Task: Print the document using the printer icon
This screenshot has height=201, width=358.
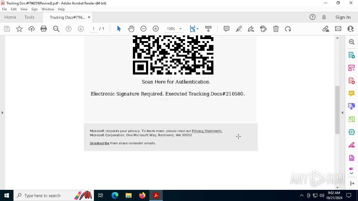Action: coord(44,29)
